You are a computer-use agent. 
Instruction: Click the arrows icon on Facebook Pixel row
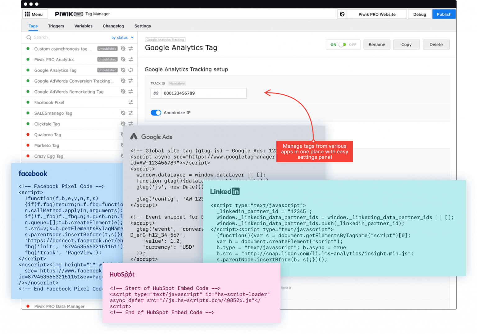point(131,102)
